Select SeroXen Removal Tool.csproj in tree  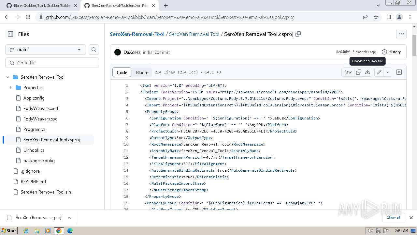coord(51,140)
